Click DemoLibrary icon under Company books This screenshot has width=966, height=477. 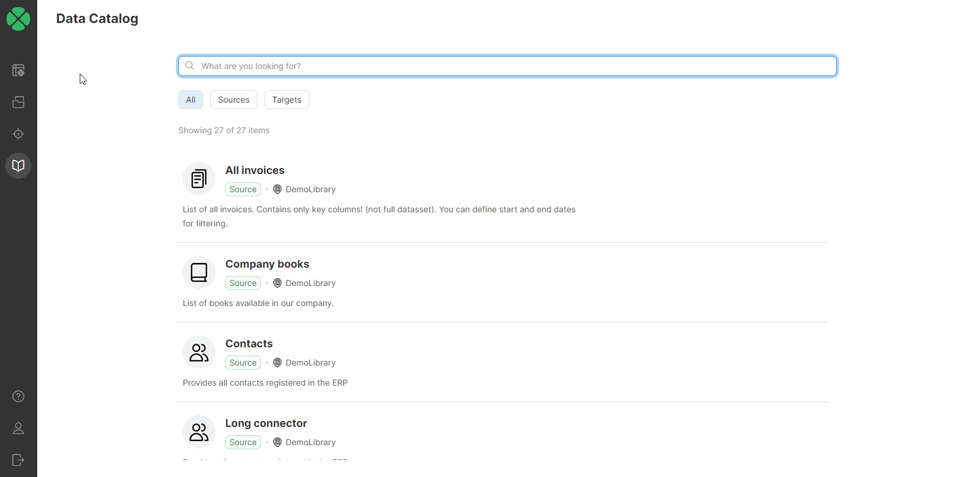(278, 283)
